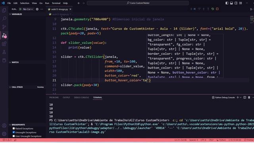Click Ln 21, Col 46 cursor position
This screenshot has height=143, width=254.
[181, 140]
